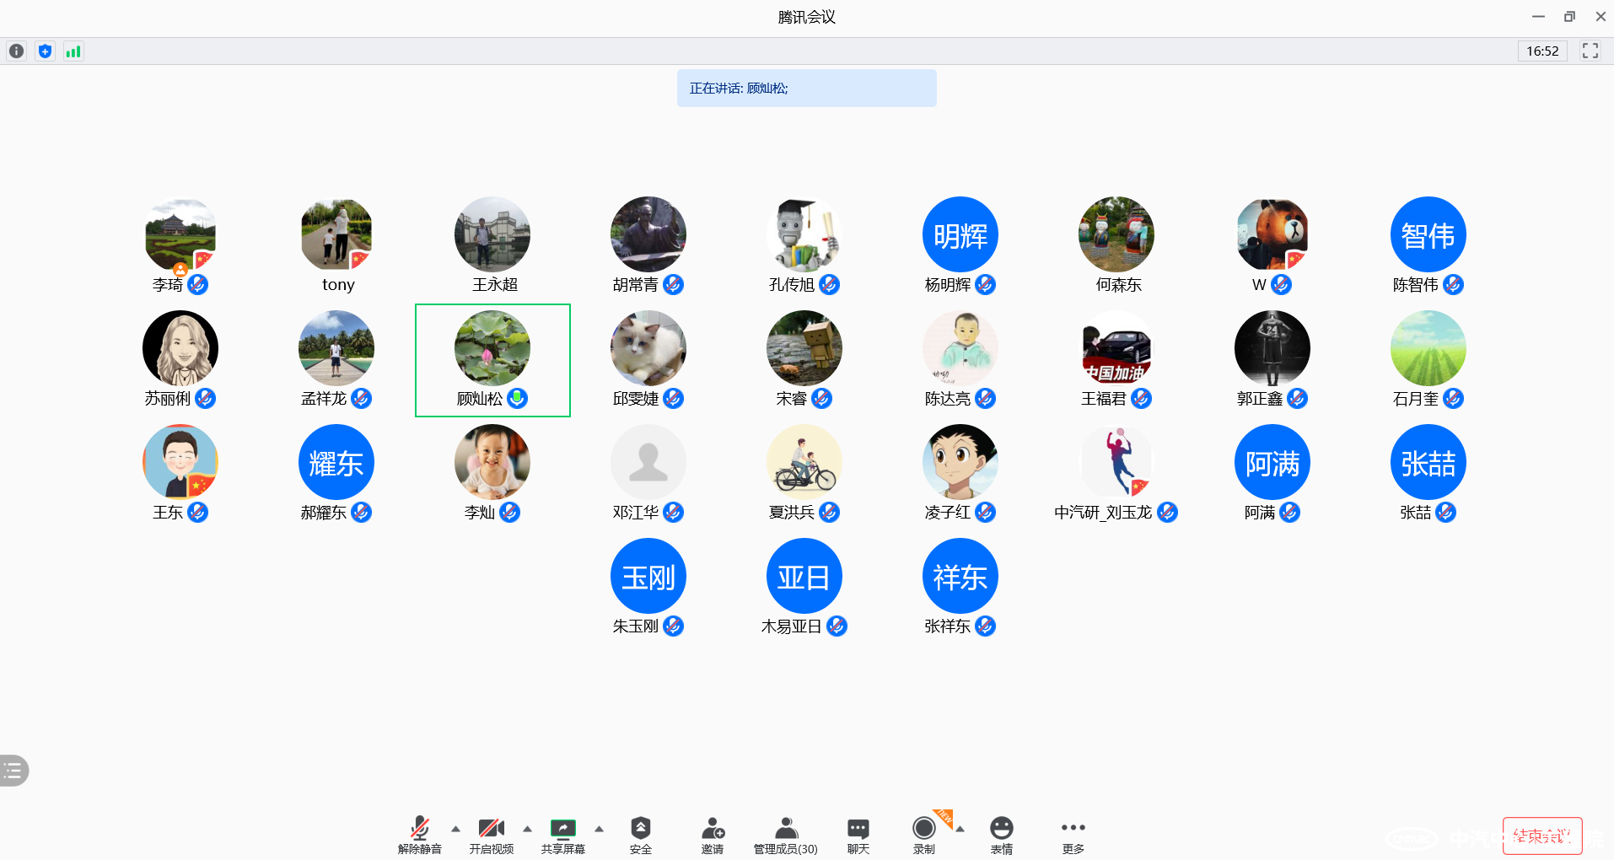Open the Emoji (表情) reactions
The width and height of the screenshot is (1614, 860).
tap(1001, 834)
